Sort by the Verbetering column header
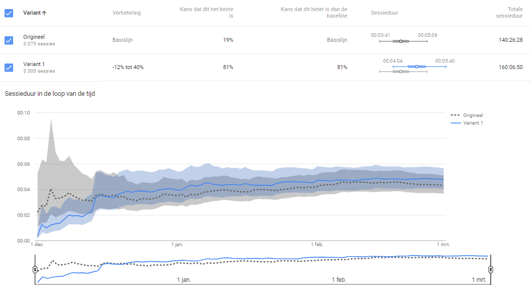 pyautogui.click(x=126, y=13)
